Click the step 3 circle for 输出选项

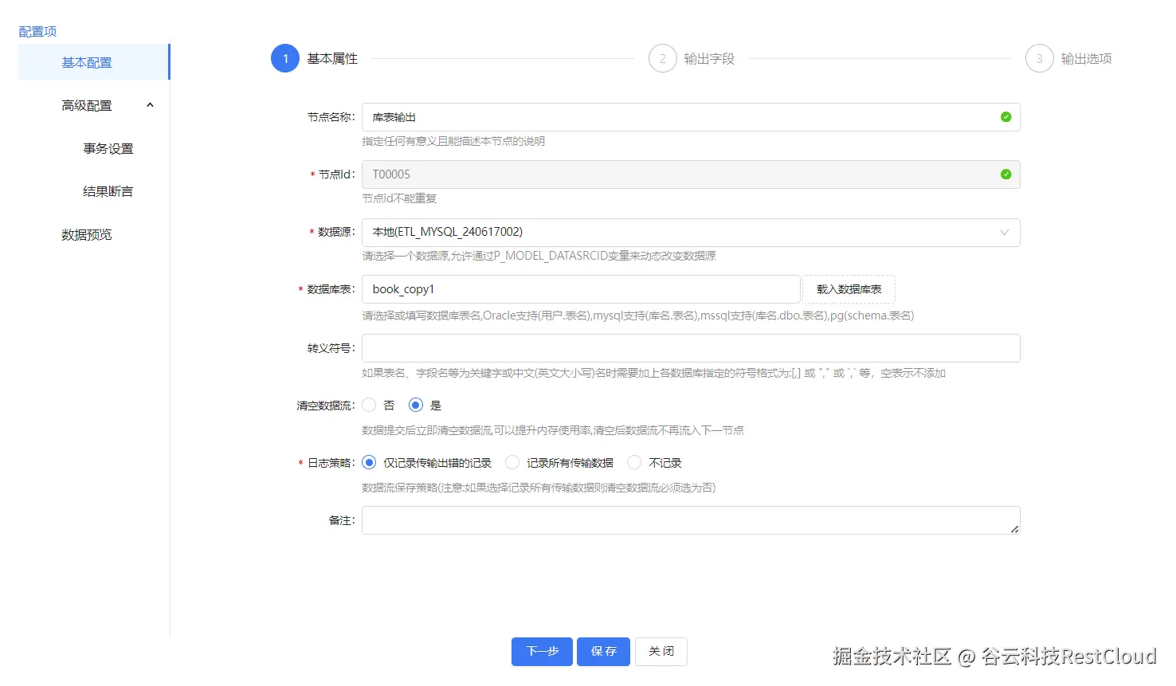[x=1039, y=58]
